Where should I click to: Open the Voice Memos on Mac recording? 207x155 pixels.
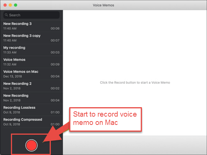click(31, 74)
